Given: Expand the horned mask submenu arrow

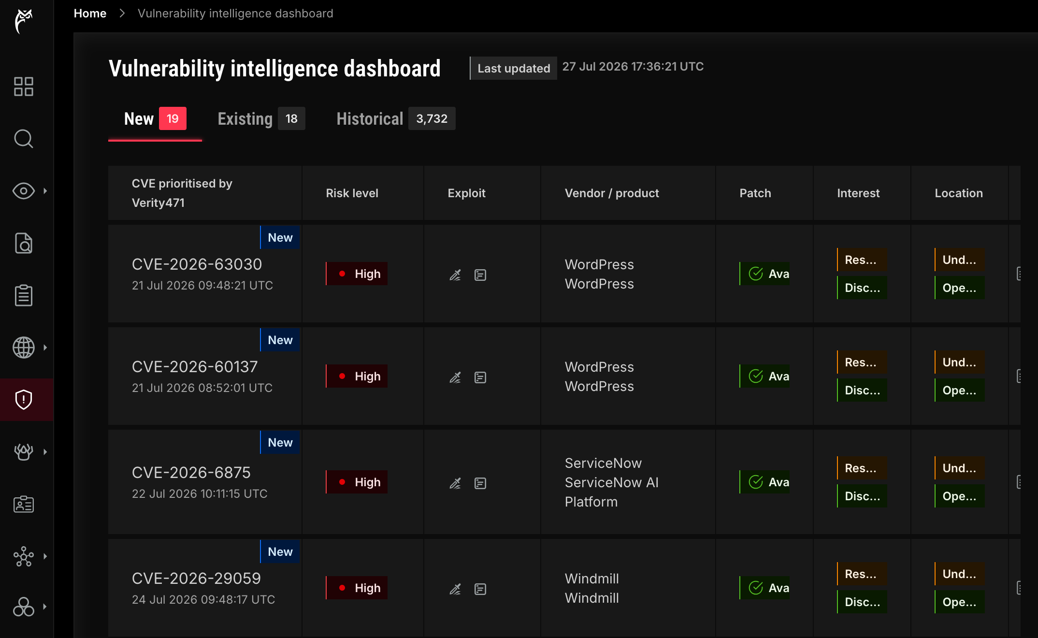Looking at the screenshot, I should [45, 452].
